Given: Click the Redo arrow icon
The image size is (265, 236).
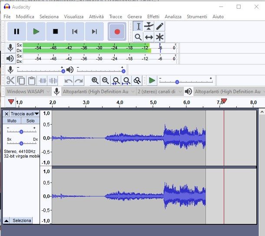Looking at the screenshot, I should point(79,81).
